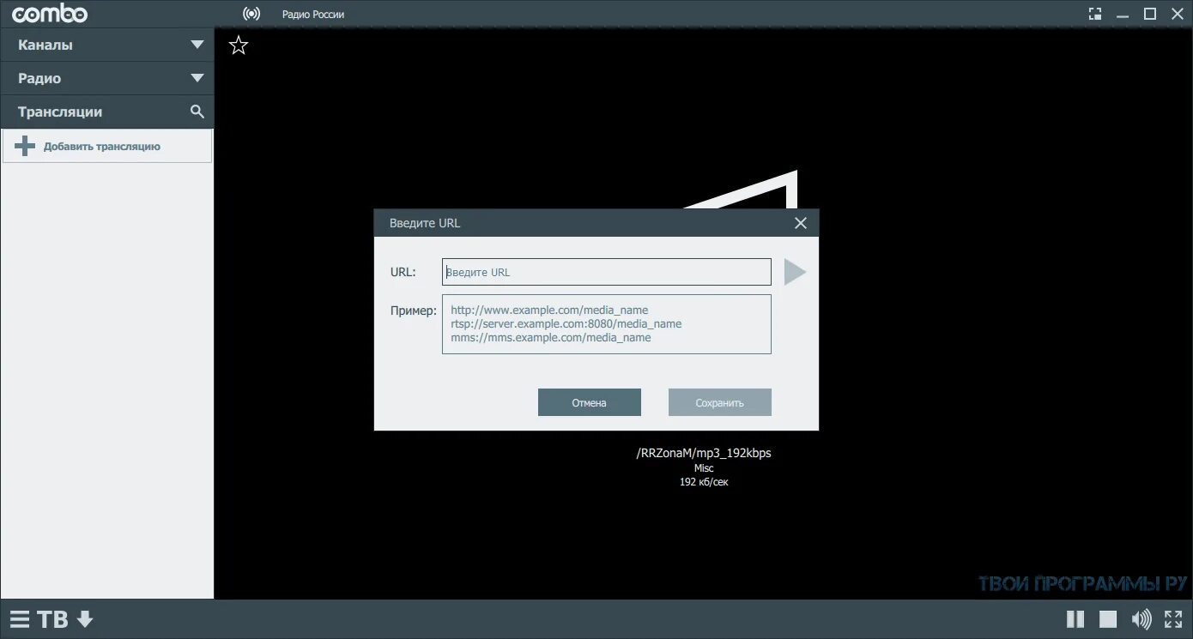1193x639 pixels.
Task: Pause the current playback
Action: click(1075, 618)
